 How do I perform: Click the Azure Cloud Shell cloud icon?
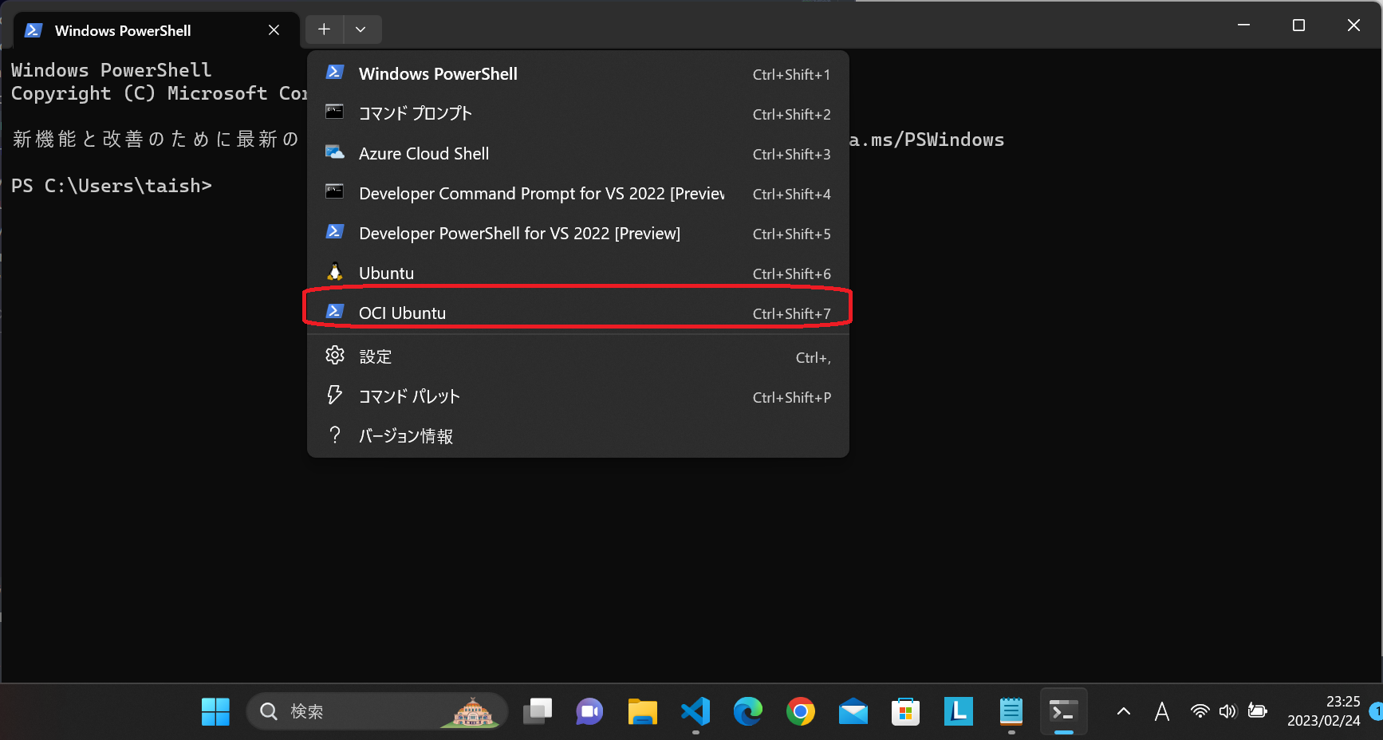(335, 152)
